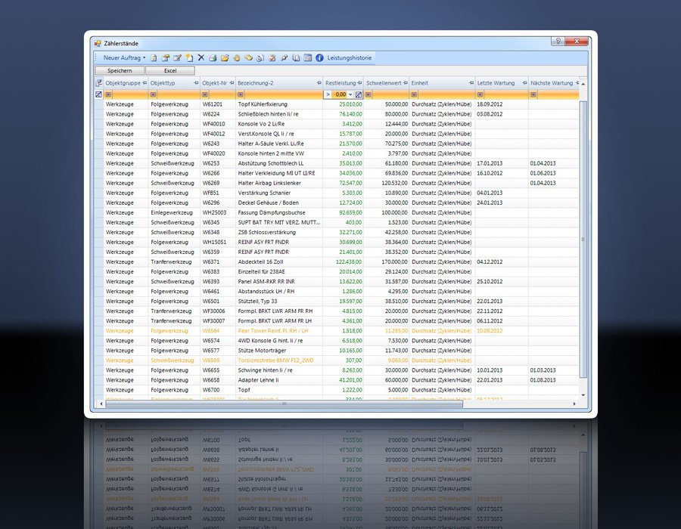The height and width of the screenshot is (529, 681).
Task: Click the open folder toolbar icon
Action: (225, 57)
